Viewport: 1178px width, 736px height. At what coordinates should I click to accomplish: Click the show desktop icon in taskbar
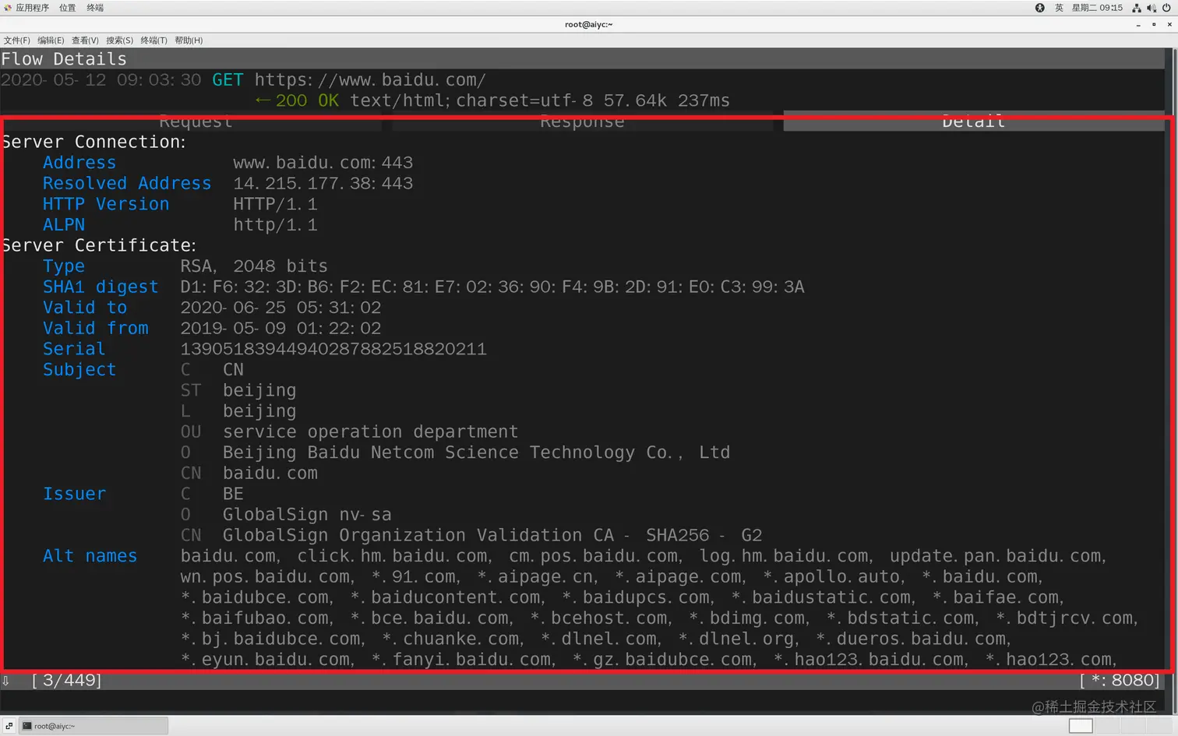[x=9, y=726]
